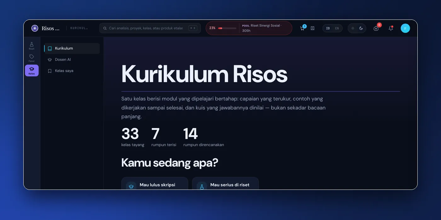Click the KURIKUL… breadcrumb label
This screenshot has width=441, height=220.
79,28
